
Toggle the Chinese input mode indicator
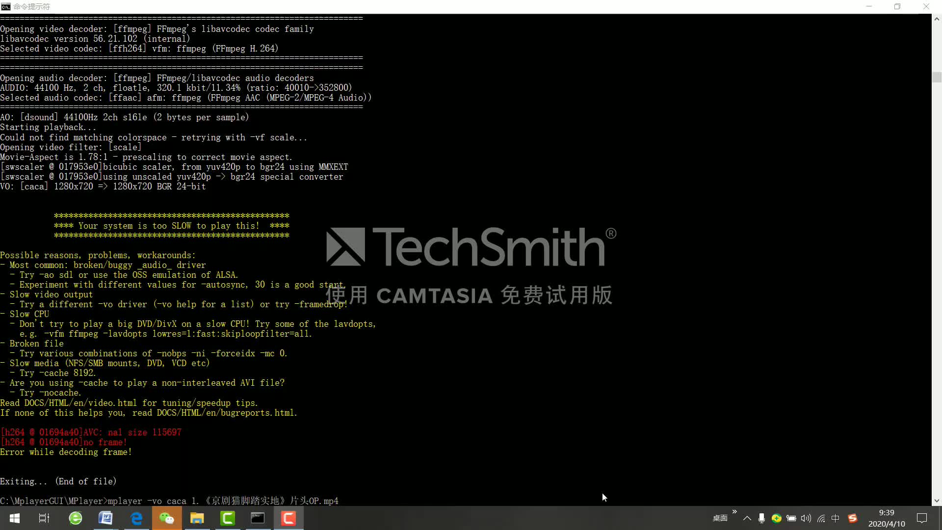coord(836,518)
